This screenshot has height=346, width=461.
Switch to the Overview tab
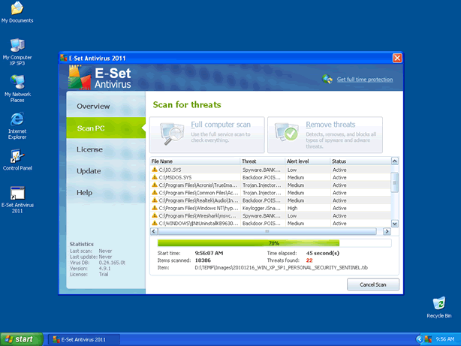pyautogui.click(x=93, y=107)
